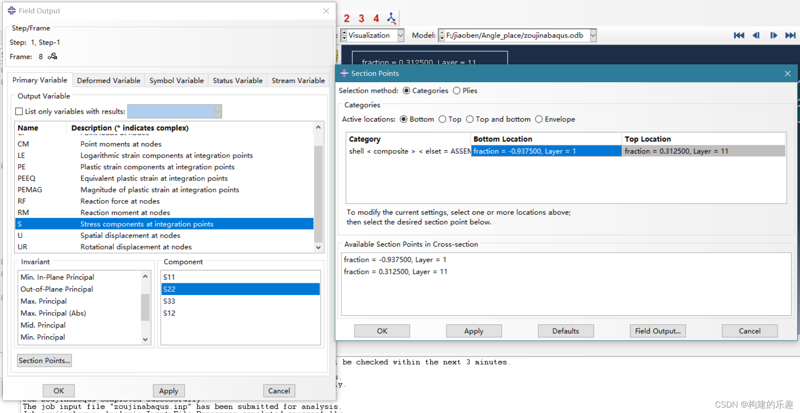800x413 pixels.
Task: Select the S33 stress component
Action: coord(169,301)
